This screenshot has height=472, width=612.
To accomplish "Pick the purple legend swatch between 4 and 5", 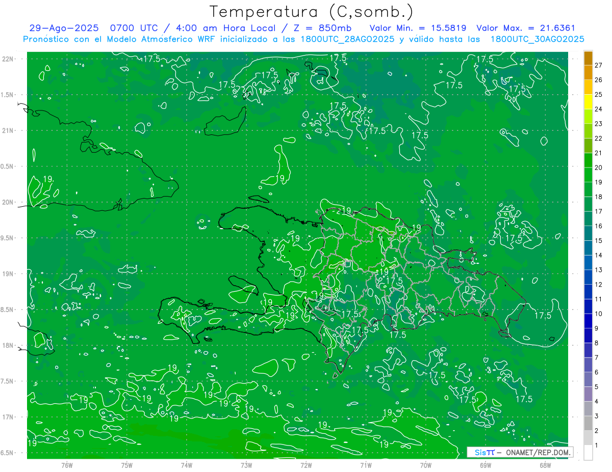I will coord(588,394).
